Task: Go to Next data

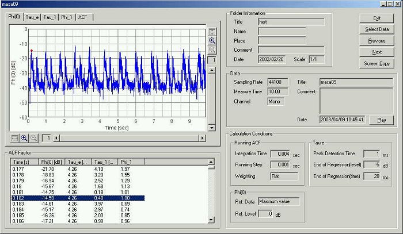Action: point(377,52)
